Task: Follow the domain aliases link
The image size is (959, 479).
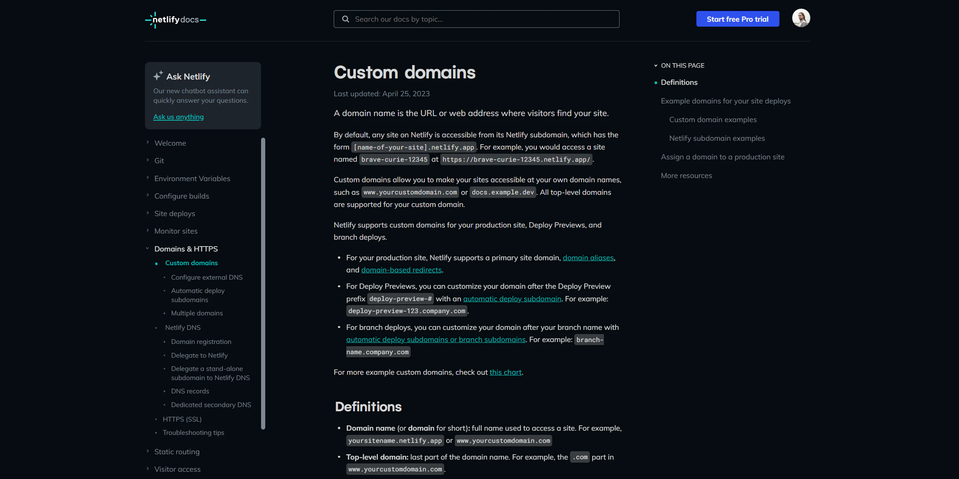Action: click(x=588, y=258)
